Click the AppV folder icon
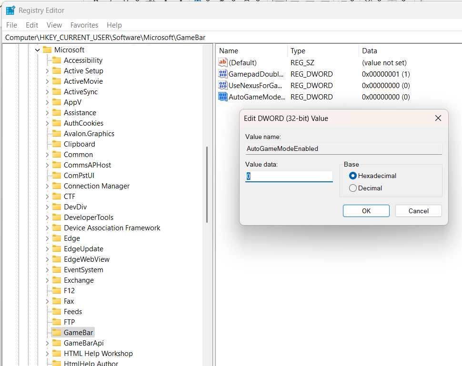 [57, 102]
